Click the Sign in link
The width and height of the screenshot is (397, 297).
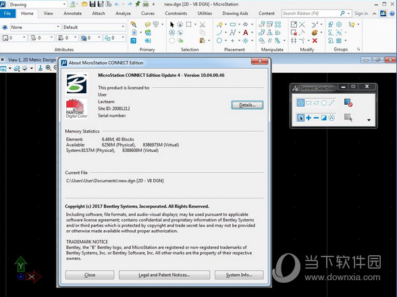[361, 13]
